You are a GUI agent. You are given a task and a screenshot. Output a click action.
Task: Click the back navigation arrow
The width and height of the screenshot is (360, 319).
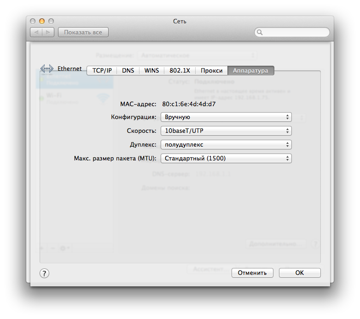pos(36,32)
